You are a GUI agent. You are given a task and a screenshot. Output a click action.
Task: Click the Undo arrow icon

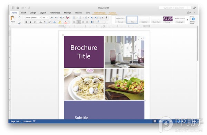(x=23, y=8)
